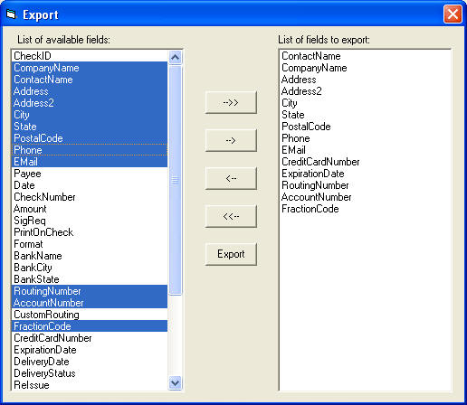Click the Export window title bar icon

11,14
